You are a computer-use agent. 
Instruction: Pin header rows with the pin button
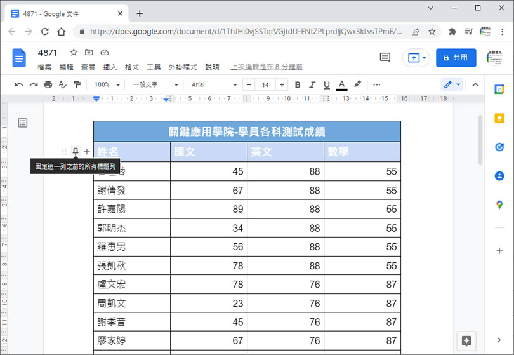coord(76,152)
